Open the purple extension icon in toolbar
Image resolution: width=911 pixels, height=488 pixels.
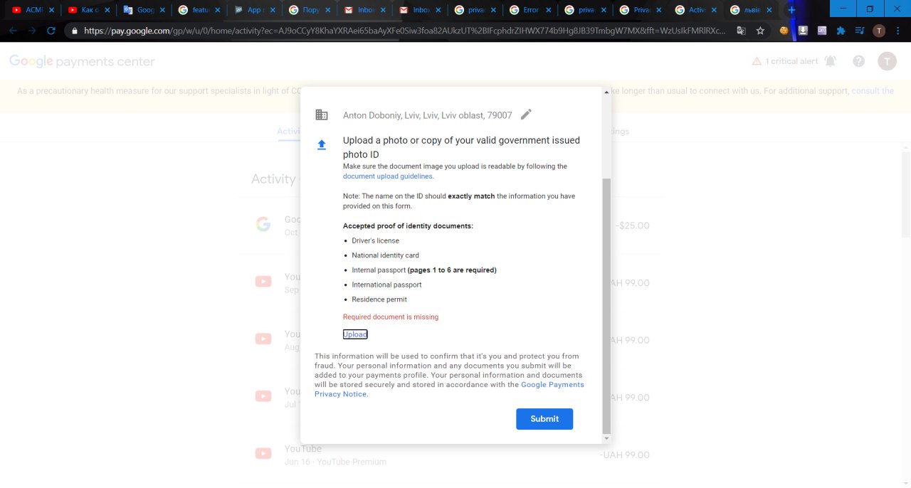click(x=822, y=31)
